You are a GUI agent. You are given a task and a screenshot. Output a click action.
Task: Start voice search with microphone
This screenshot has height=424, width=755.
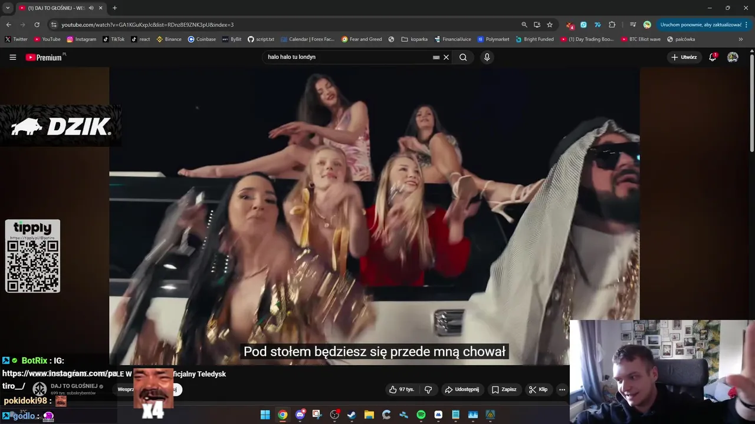[487, 57]
